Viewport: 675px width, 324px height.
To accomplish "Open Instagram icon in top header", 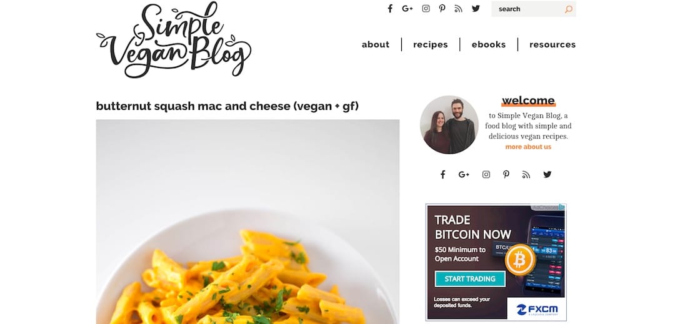I will tap(426, 9).
